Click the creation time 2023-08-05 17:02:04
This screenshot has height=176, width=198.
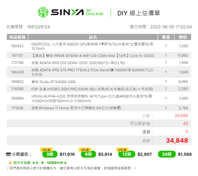click(171, 27)
